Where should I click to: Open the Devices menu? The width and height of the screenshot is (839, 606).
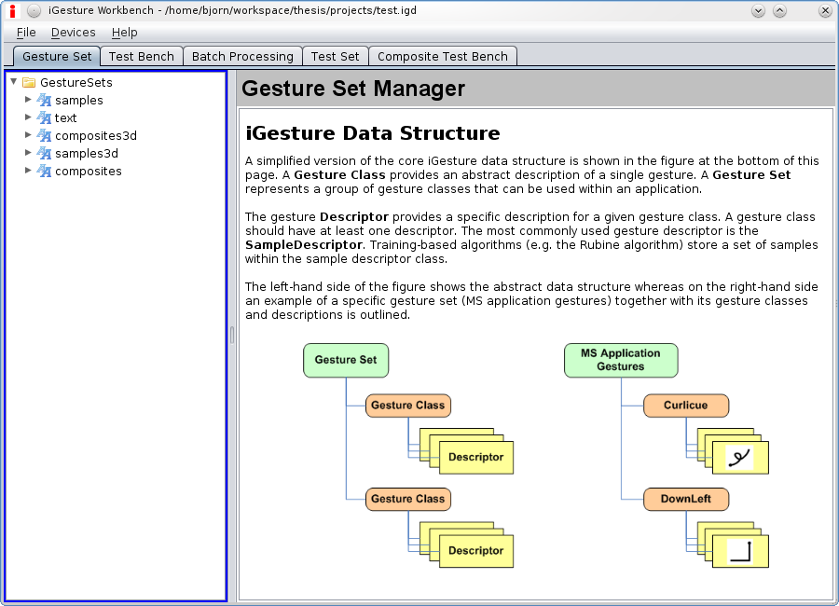tap(73, 33)
